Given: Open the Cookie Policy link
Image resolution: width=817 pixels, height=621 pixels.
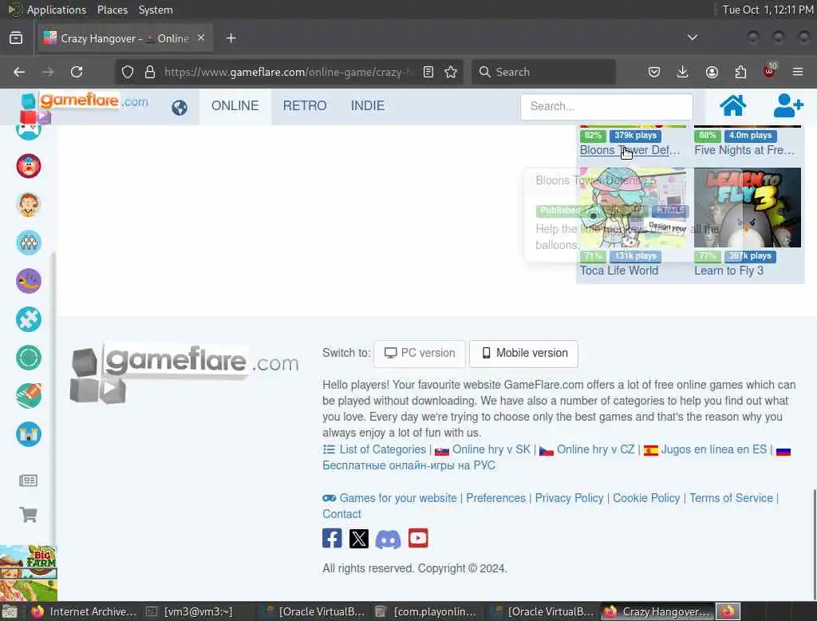Looking at the screenshot, I should (x=646, y=498).
